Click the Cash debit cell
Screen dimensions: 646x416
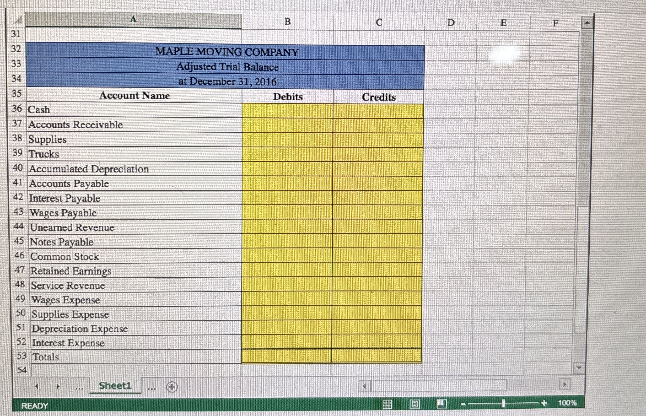pos(287,111)
